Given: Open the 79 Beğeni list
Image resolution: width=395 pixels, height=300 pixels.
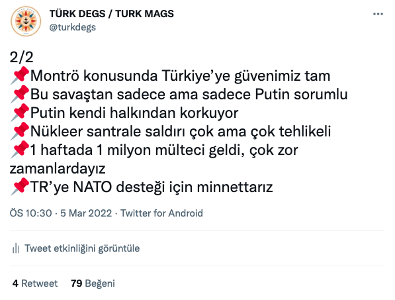Looking at the screenshot, I should [x=93, y=283].
